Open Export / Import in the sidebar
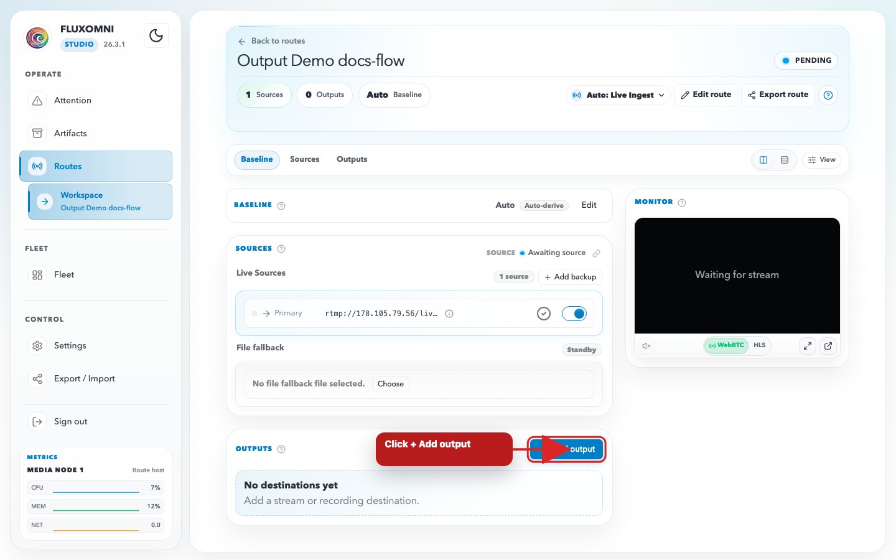 coord(96,379)
